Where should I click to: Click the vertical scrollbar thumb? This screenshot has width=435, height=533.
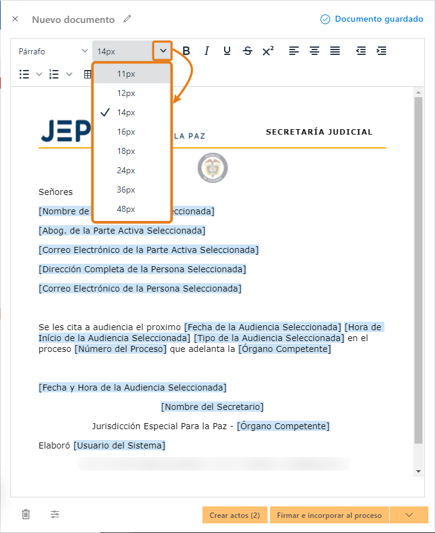[418, 270]
